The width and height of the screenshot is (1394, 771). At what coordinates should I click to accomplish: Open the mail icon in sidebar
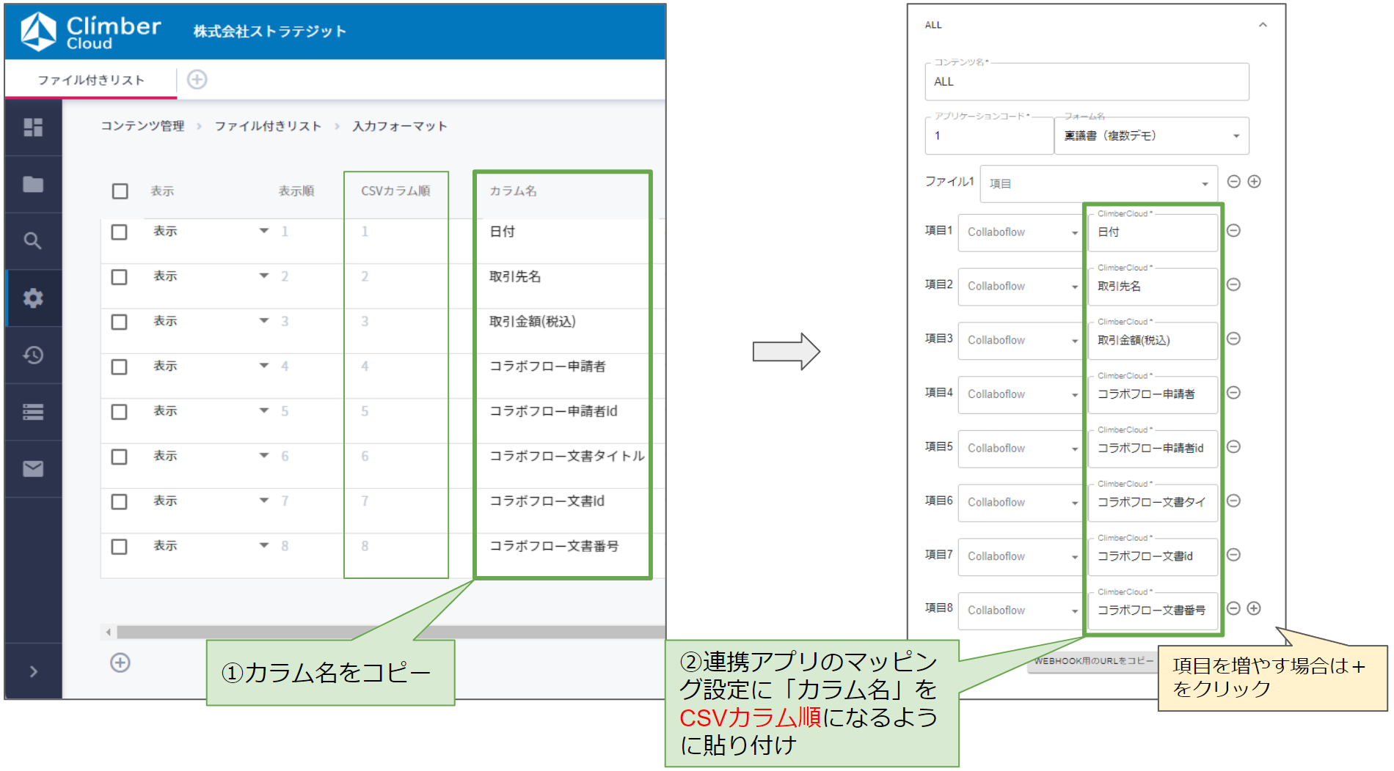click(x=33, y=469)
